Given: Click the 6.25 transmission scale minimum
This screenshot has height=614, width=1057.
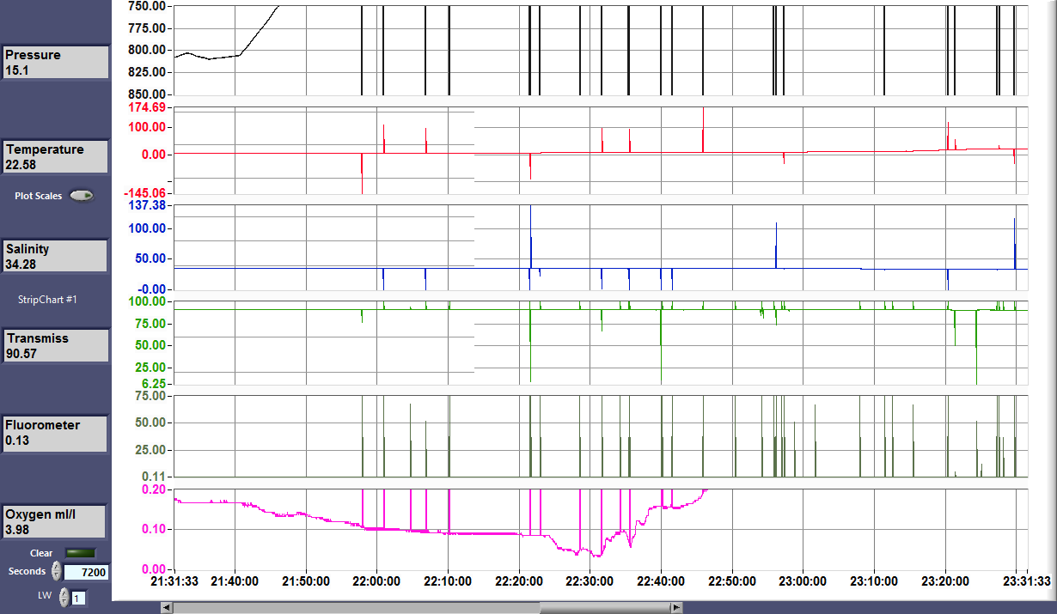Looking at the screenshot, I should click(x=152, y=384).
